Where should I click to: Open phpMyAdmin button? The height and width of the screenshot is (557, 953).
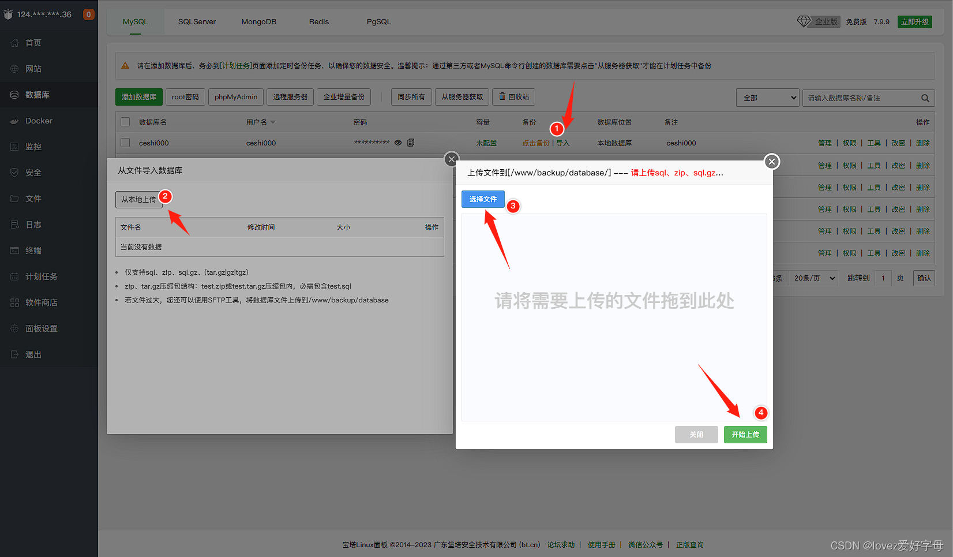(236, 97)
